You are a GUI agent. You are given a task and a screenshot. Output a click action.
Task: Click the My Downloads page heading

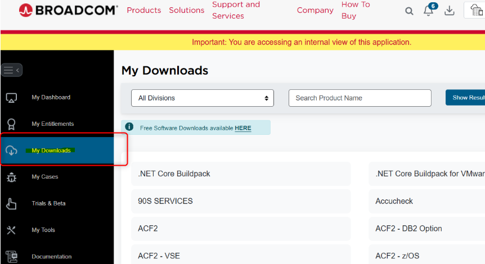coord(164,71)
